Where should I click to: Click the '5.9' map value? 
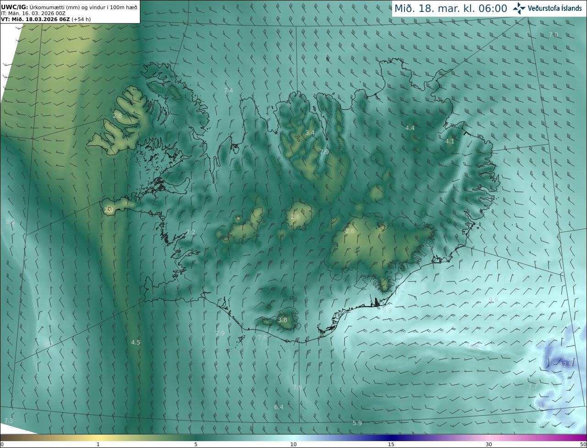pos(357,423)
